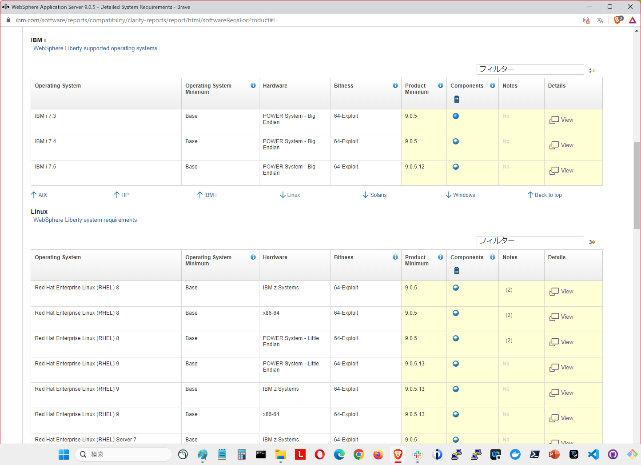Screen dimensions: 641x465
Task: Sort Linux table by Product Minimum header
Action: 417,261
